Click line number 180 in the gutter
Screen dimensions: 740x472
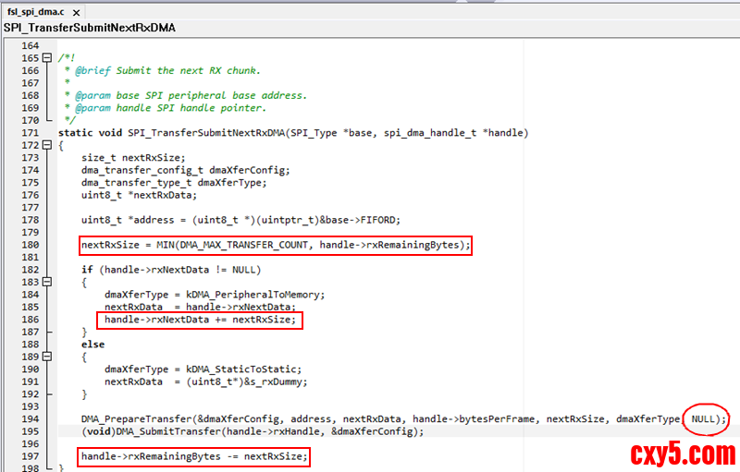click(31, 245)
